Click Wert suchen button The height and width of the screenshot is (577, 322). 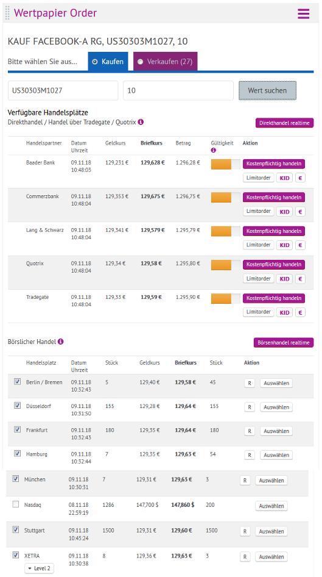267,90
